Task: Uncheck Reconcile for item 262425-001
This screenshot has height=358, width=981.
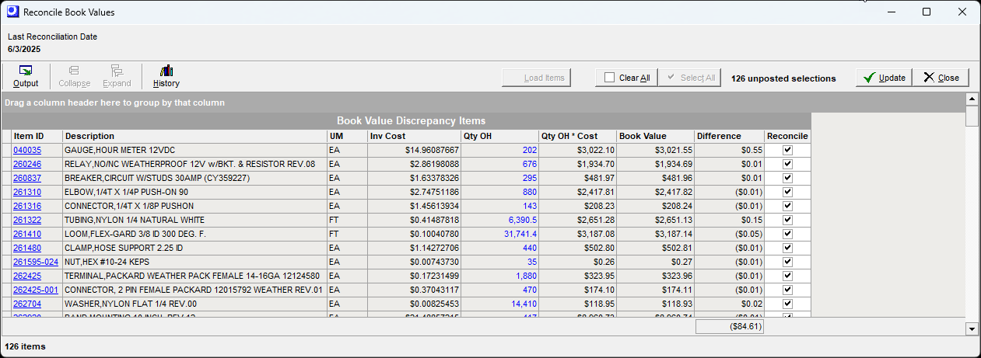Action: [787, 290]
